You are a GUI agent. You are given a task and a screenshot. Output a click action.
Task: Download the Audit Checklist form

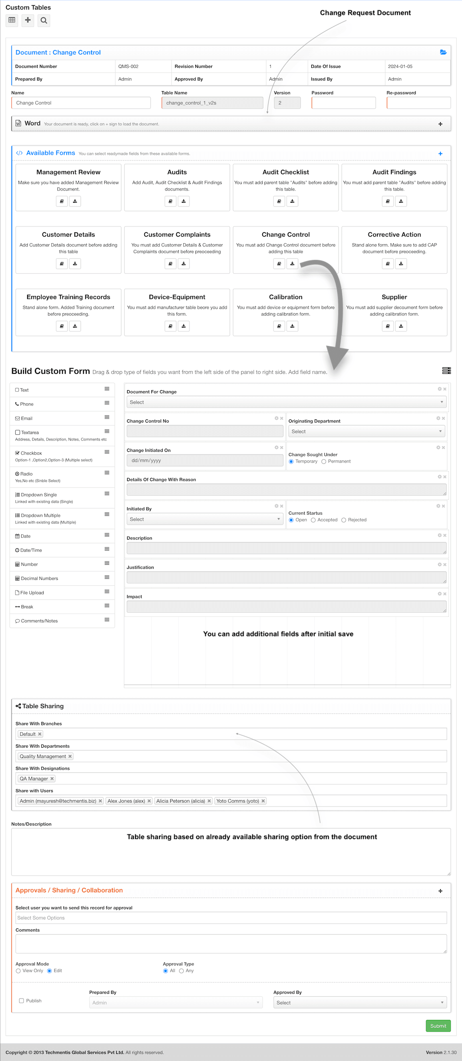coord(292,201)
